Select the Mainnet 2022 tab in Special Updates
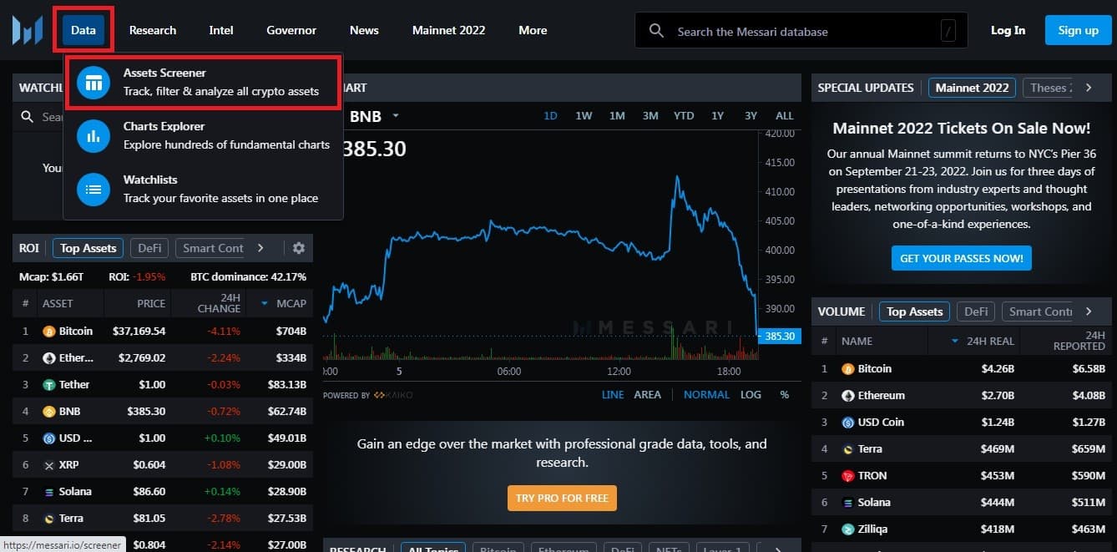1117x552 pixels. [x=972, y=88]
